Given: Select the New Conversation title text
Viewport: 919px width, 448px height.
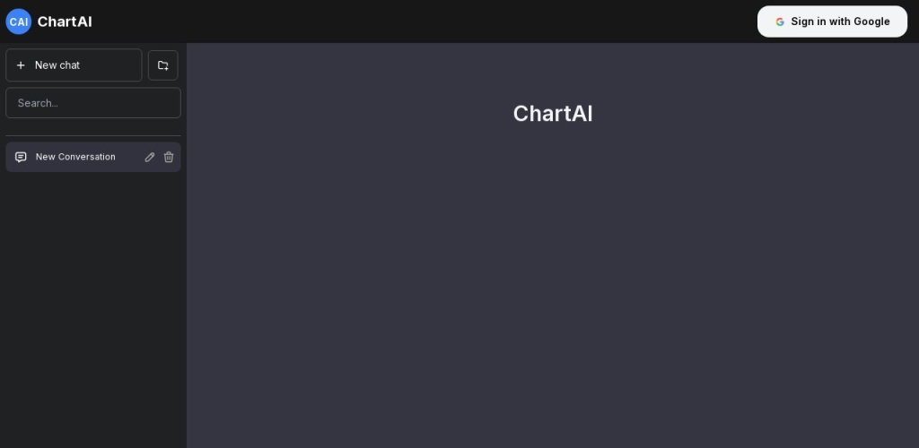Looking at the screenshot, I should (x=75, y=157).
